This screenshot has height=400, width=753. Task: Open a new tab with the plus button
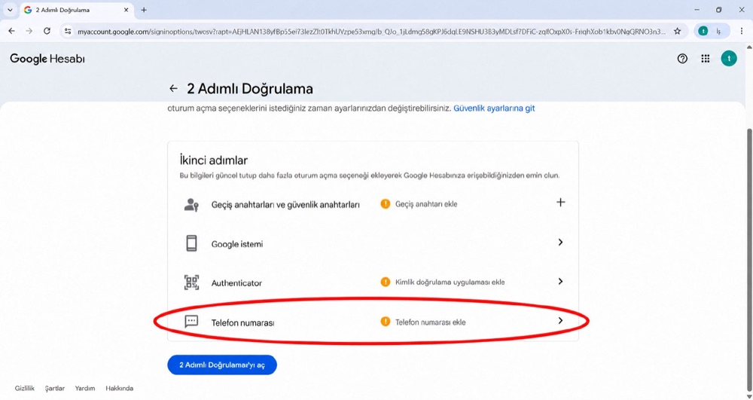(x=144, y=10)
